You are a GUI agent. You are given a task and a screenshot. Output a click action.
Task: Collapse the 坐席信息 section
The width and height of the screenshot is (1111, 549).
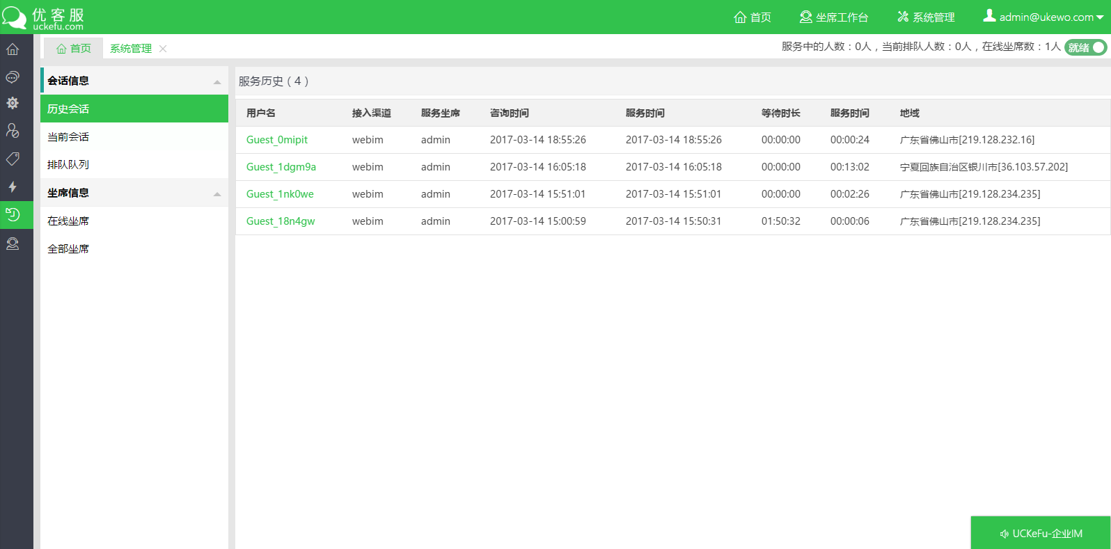217,194
